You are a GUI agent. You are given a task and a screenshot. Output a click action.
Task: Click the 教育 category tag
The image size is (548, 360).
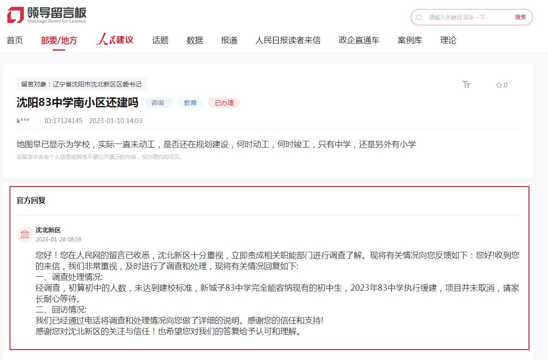point(190,103)
